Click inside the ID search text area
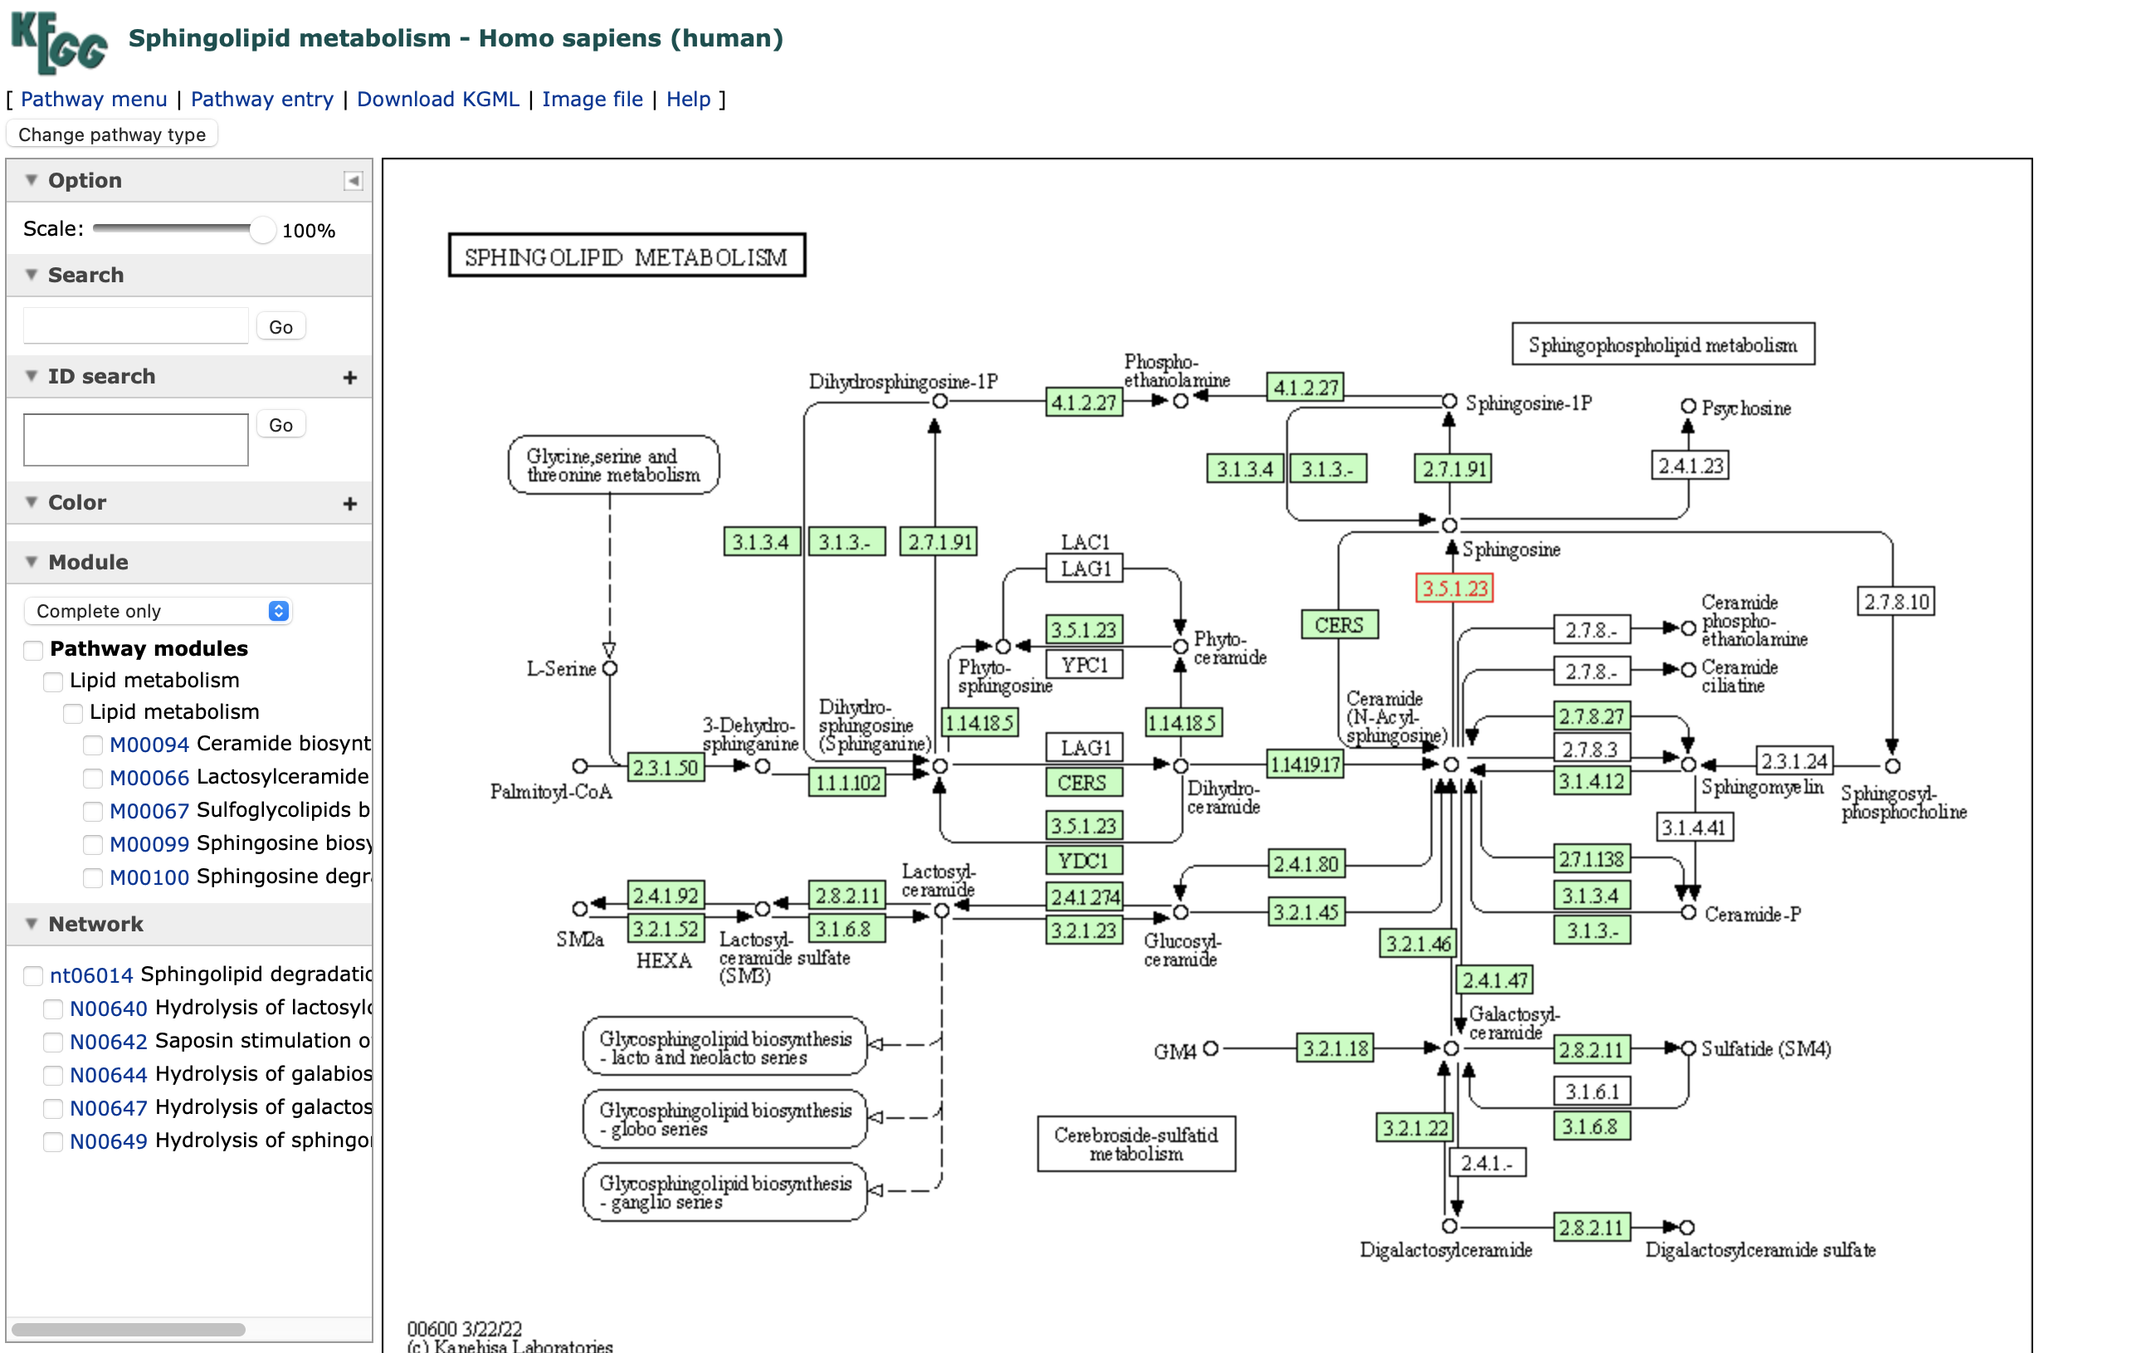The width and height of the screenshot is (2141, 1353). click(136, 439)
